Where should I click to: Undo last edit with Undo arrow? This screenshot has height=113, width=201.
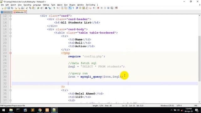click(x=38, y=8)
